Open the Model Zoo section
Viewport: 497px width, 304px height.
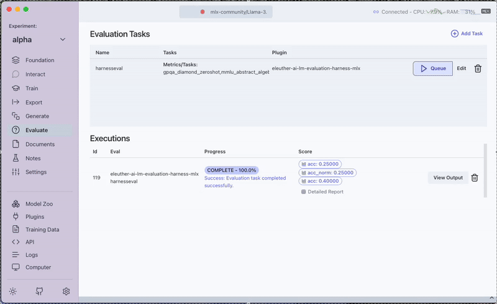(x=39, y=204)
